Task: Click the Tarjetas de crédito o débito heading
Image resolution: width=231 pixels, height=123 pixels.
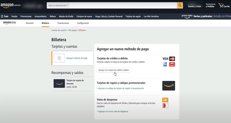Action: 112,58
